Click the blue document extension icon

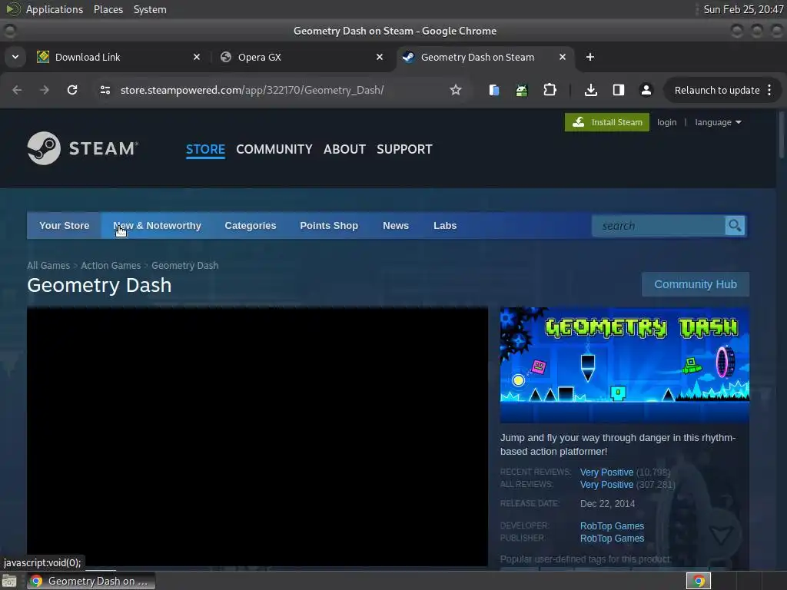494,90
